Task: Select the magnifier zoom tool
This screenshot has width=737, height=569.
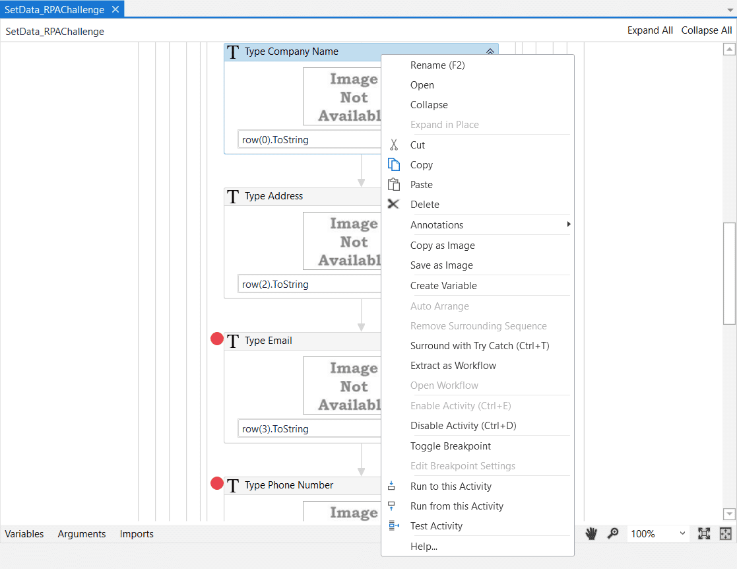Action: pyautogui.click(x=614, y=533)
